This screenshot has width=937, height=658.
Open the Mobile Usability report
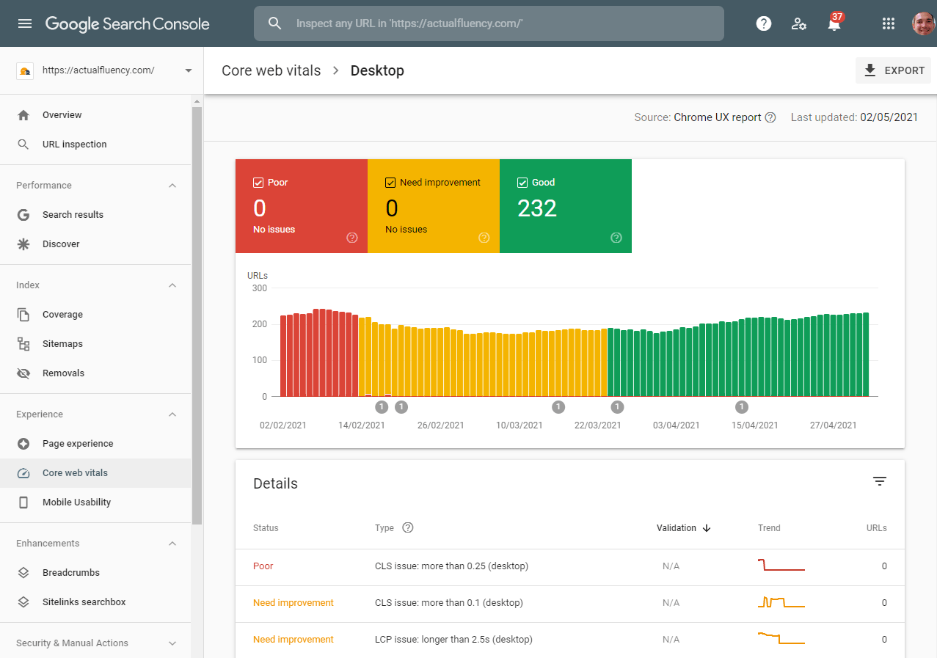pyautogui.click(x=95, y=502)
